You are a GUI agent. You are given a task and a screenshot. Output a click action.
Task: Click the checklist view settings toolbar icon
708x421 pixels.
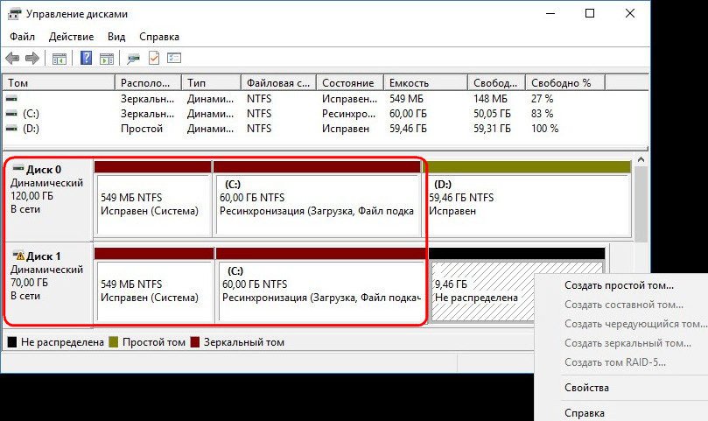174,59
